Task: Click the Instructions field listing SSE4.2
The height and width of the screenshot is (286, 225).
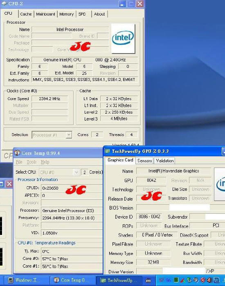Action: pyautogui.click(x=85, y=80)
